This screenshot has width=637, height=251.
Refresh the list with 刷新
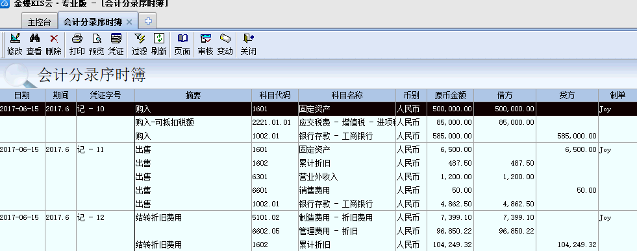[159, 38]
